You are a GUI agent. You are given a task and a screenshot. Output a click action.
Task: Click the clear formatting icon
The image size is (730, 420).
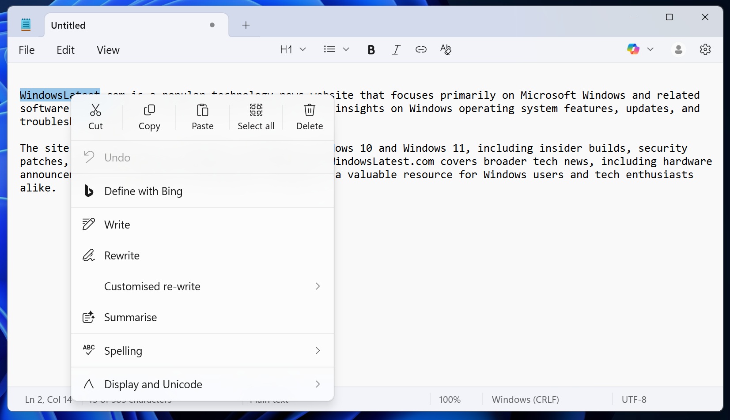point(446,50)
